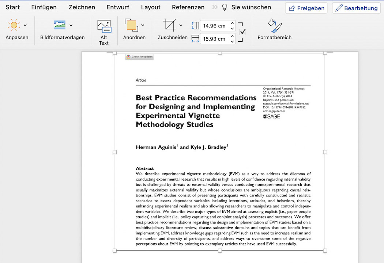Decrease width with down stepper arrow
Image resolution: width=384 pixels, height=263 pixels.
[232, 41]
